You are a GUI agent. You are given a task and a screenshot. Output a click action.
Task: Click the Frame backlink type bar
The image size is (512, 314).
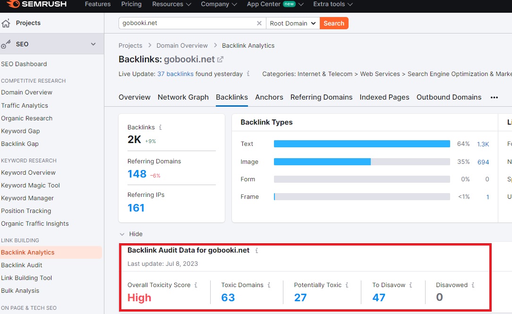pos(362,196)
